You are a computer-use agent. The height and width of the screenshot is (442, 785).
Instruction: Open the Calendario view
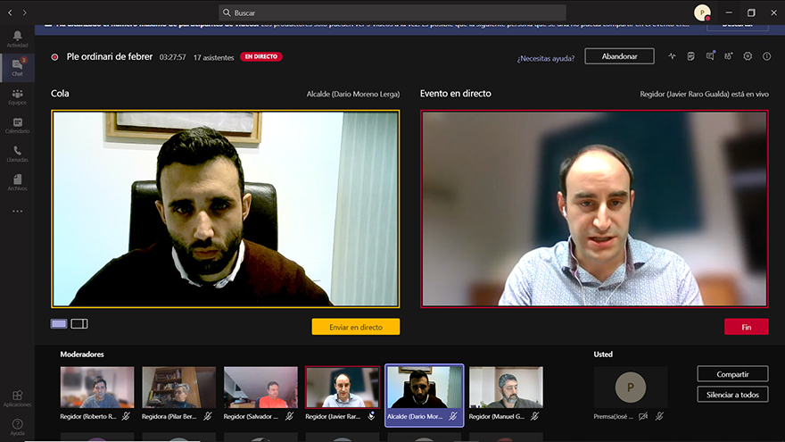[x=17, y=124]
